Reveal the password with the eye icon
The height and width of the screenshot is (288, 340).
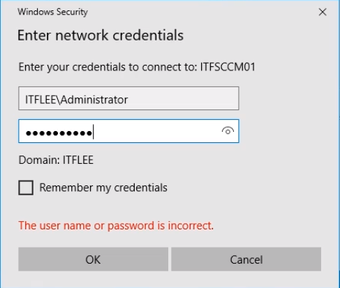pos(228,131)
